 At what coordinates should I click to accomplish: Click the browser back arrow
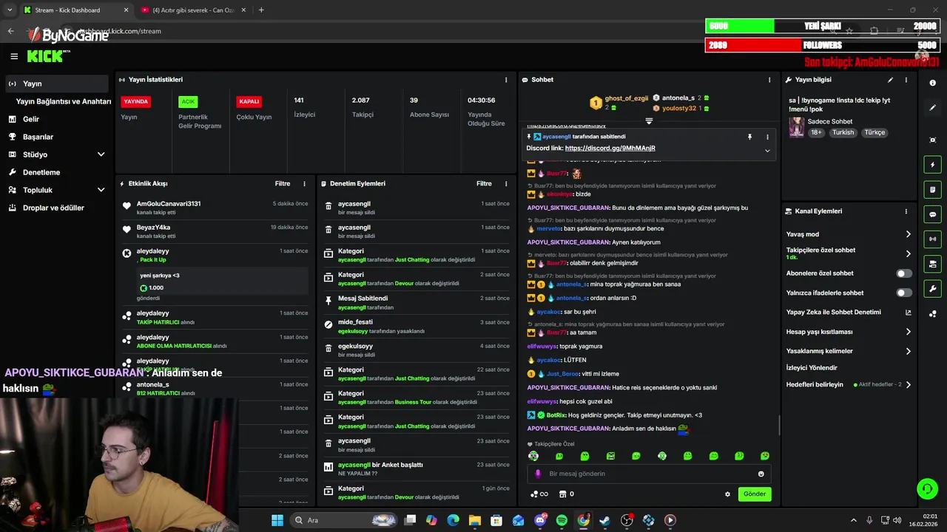[10, 31]
